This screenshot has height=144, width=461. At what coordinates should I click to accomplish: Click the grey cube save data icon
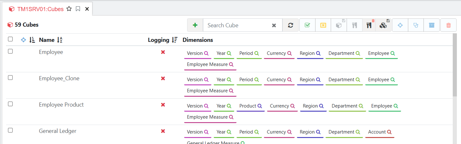pos(339,25)
